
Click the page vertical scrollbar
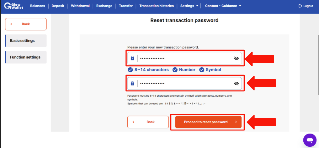point(318,65)
